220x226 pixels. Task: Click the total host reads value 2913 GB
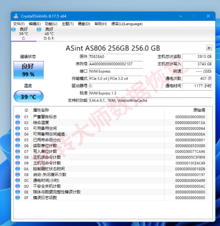[x=197, y=57]
